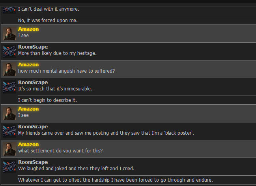This screenshot has height=186, width=256.
Task: Click the Amazon username above the mental anguish question
Action: 28,65
